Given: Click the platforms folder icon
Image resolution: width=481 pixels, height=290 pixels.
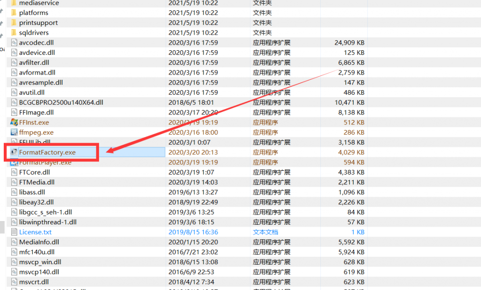Looking at the screenshot, I should [x=14, y=13].
